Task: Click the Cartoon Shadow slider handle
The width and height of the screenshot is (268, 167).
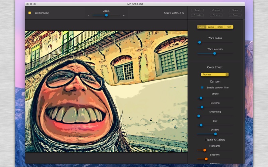Action: click(x=215, y=134)
